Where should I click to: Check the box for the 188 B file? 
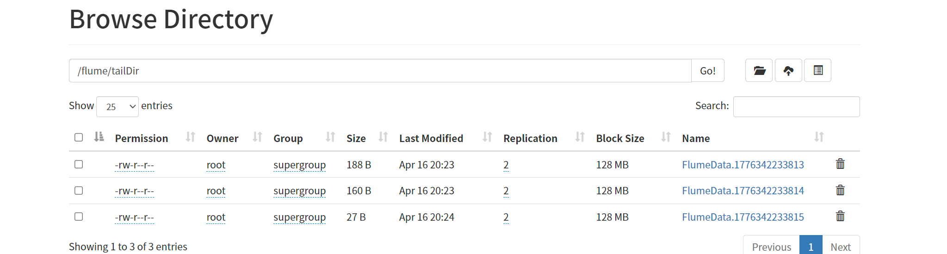79,164
